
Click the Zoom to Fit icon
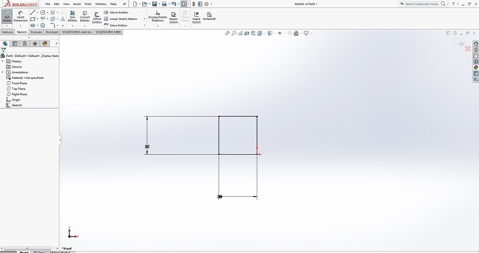pos(227,33)
